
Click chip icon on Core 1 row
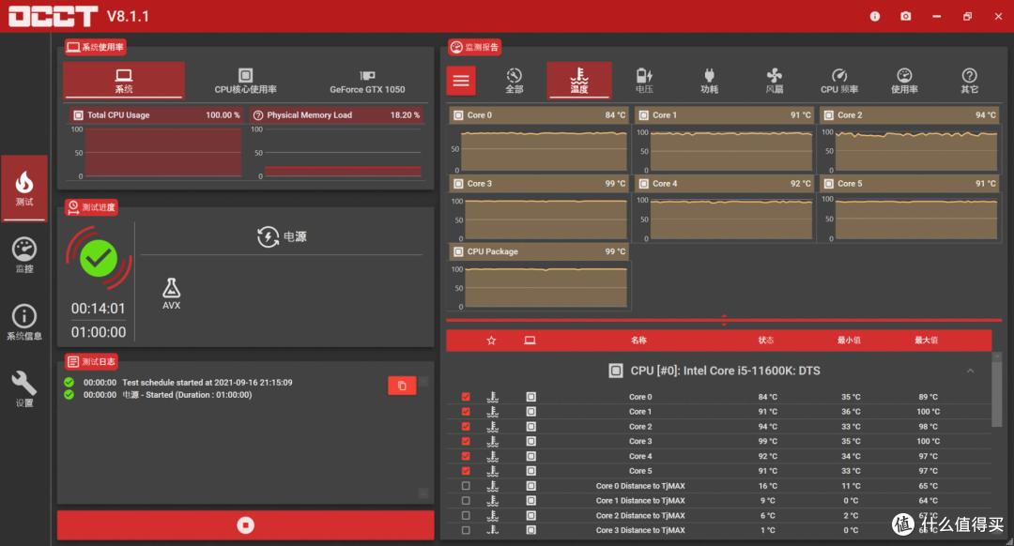(x=530, y=412)
